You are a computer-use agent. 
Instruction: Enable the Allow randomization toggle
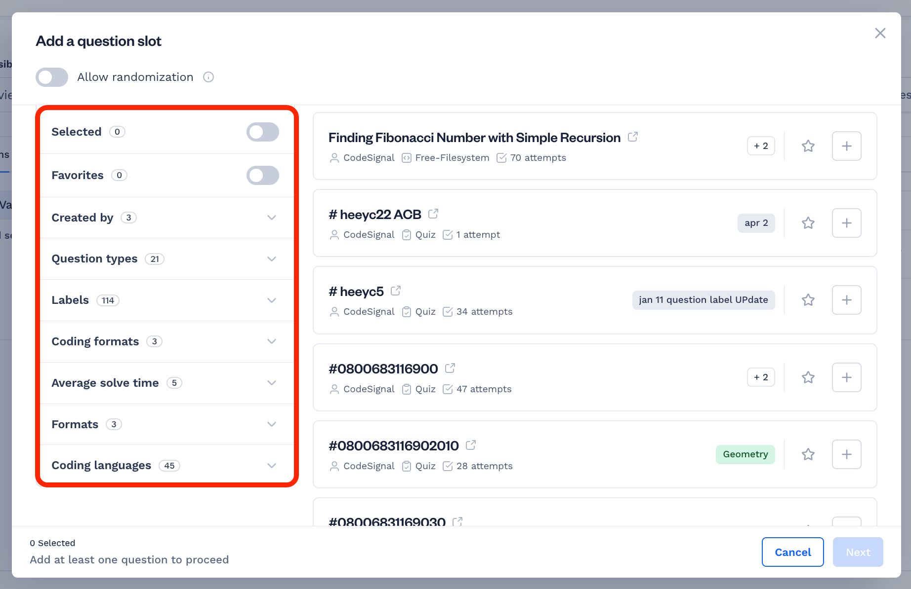(52, 77)
